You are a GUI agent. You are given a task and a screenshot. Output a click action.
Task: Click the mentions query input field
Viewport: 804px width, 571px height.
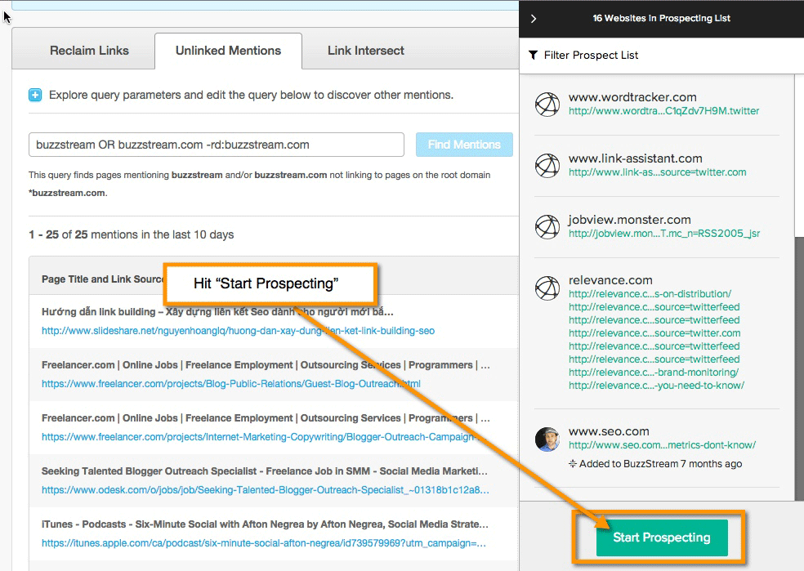click(216, 145)
